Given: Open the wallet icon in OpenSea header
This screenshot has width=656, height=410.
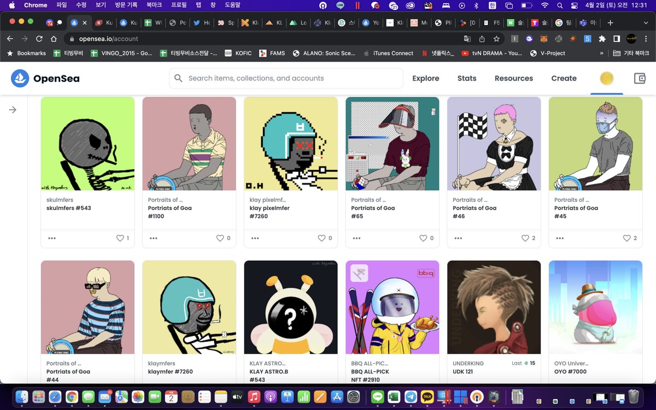Looking at the screenshot, I should coord(640,78).
